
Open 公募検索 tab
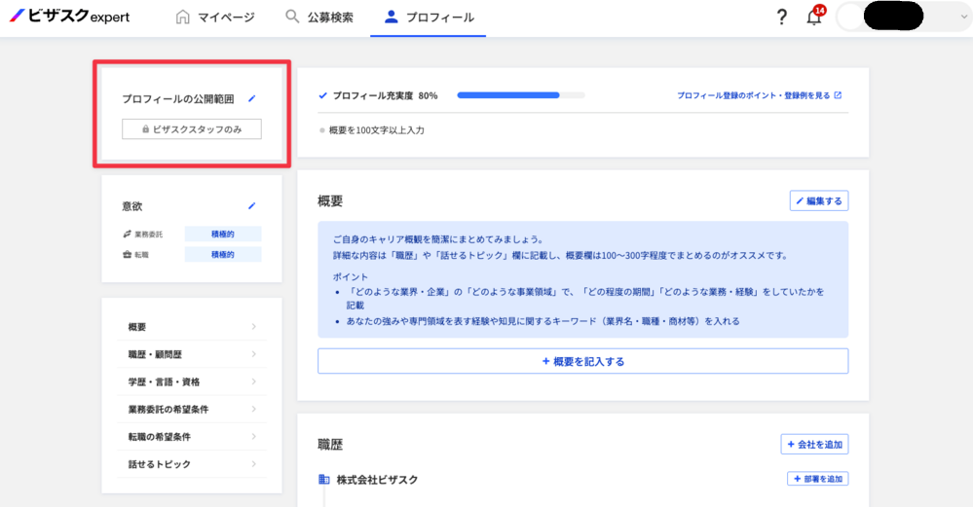(x=318, y=18)
